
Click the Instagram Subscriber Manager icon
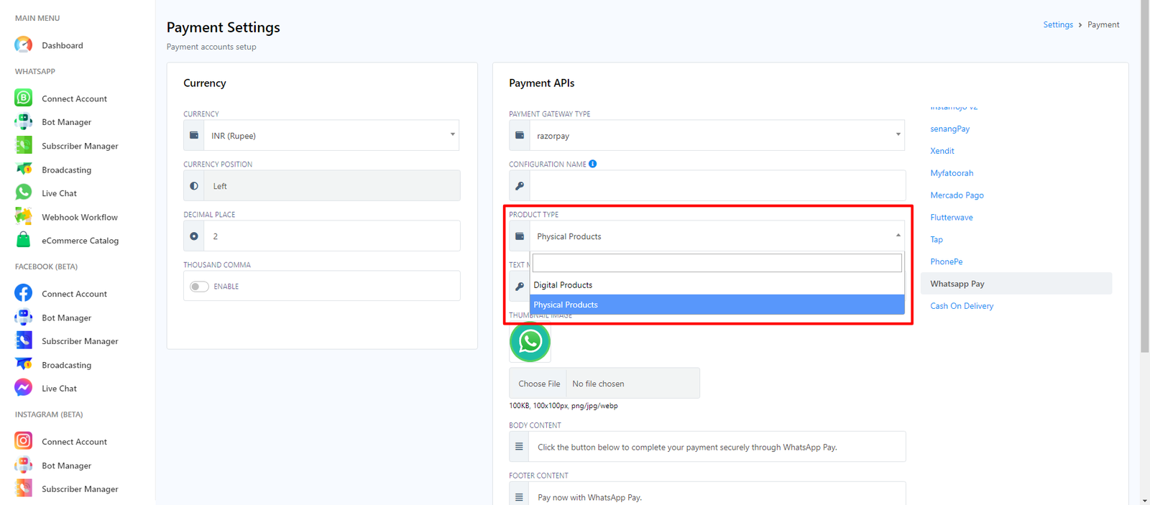pos(23,488)
